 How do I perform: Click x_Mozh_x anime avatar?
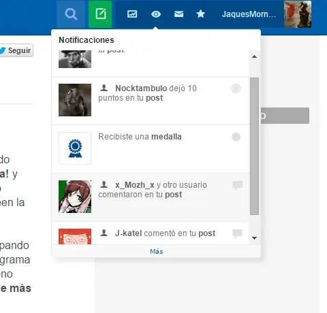[x=75, y=197]
